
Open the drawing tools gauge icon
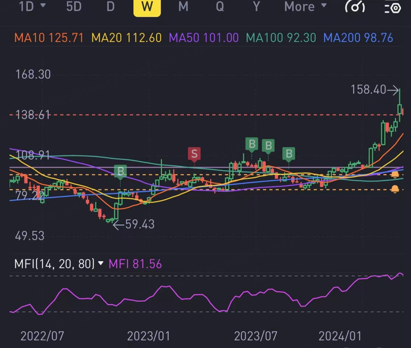355,6
